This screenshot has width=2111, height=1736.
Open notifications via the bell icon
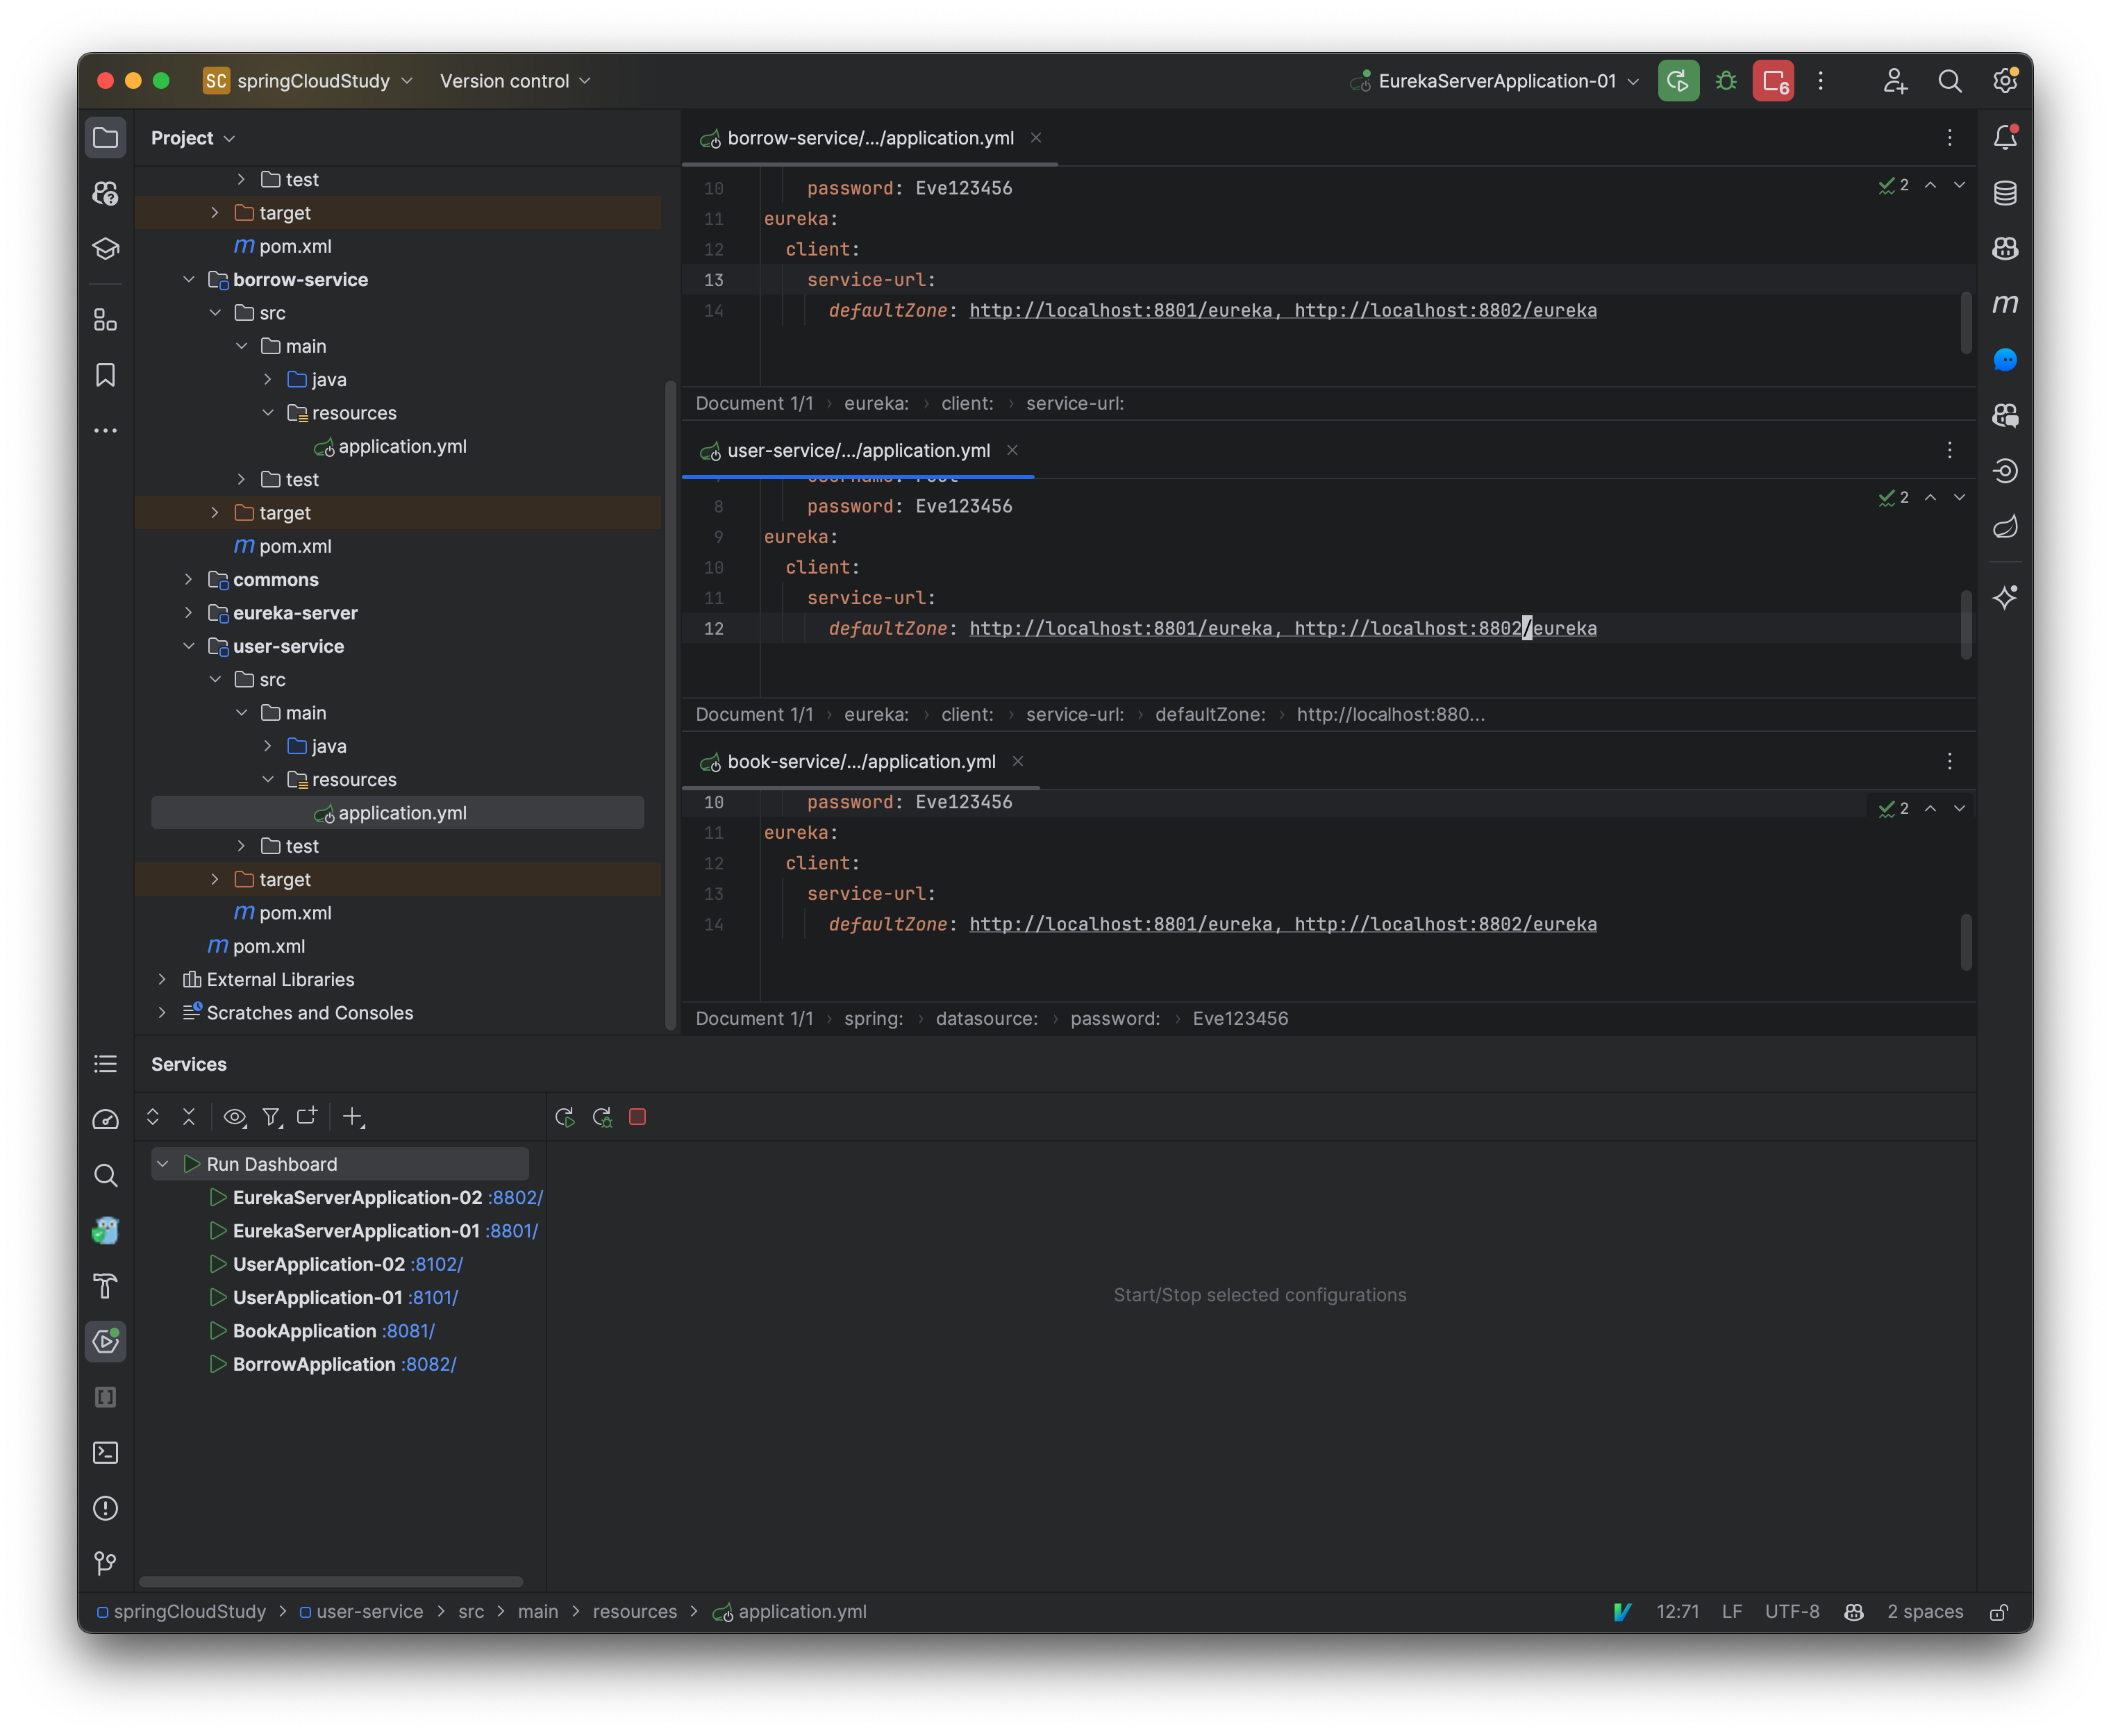(x=2004, y=137)
